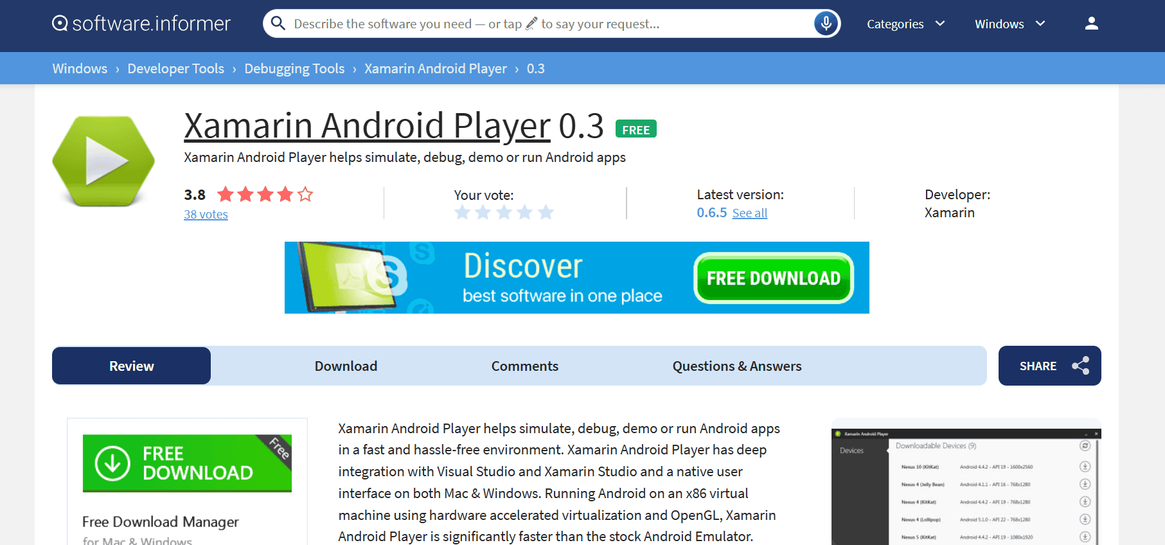Click refresh icon in Downloadable Devices screenshot

click(1085, 445)
